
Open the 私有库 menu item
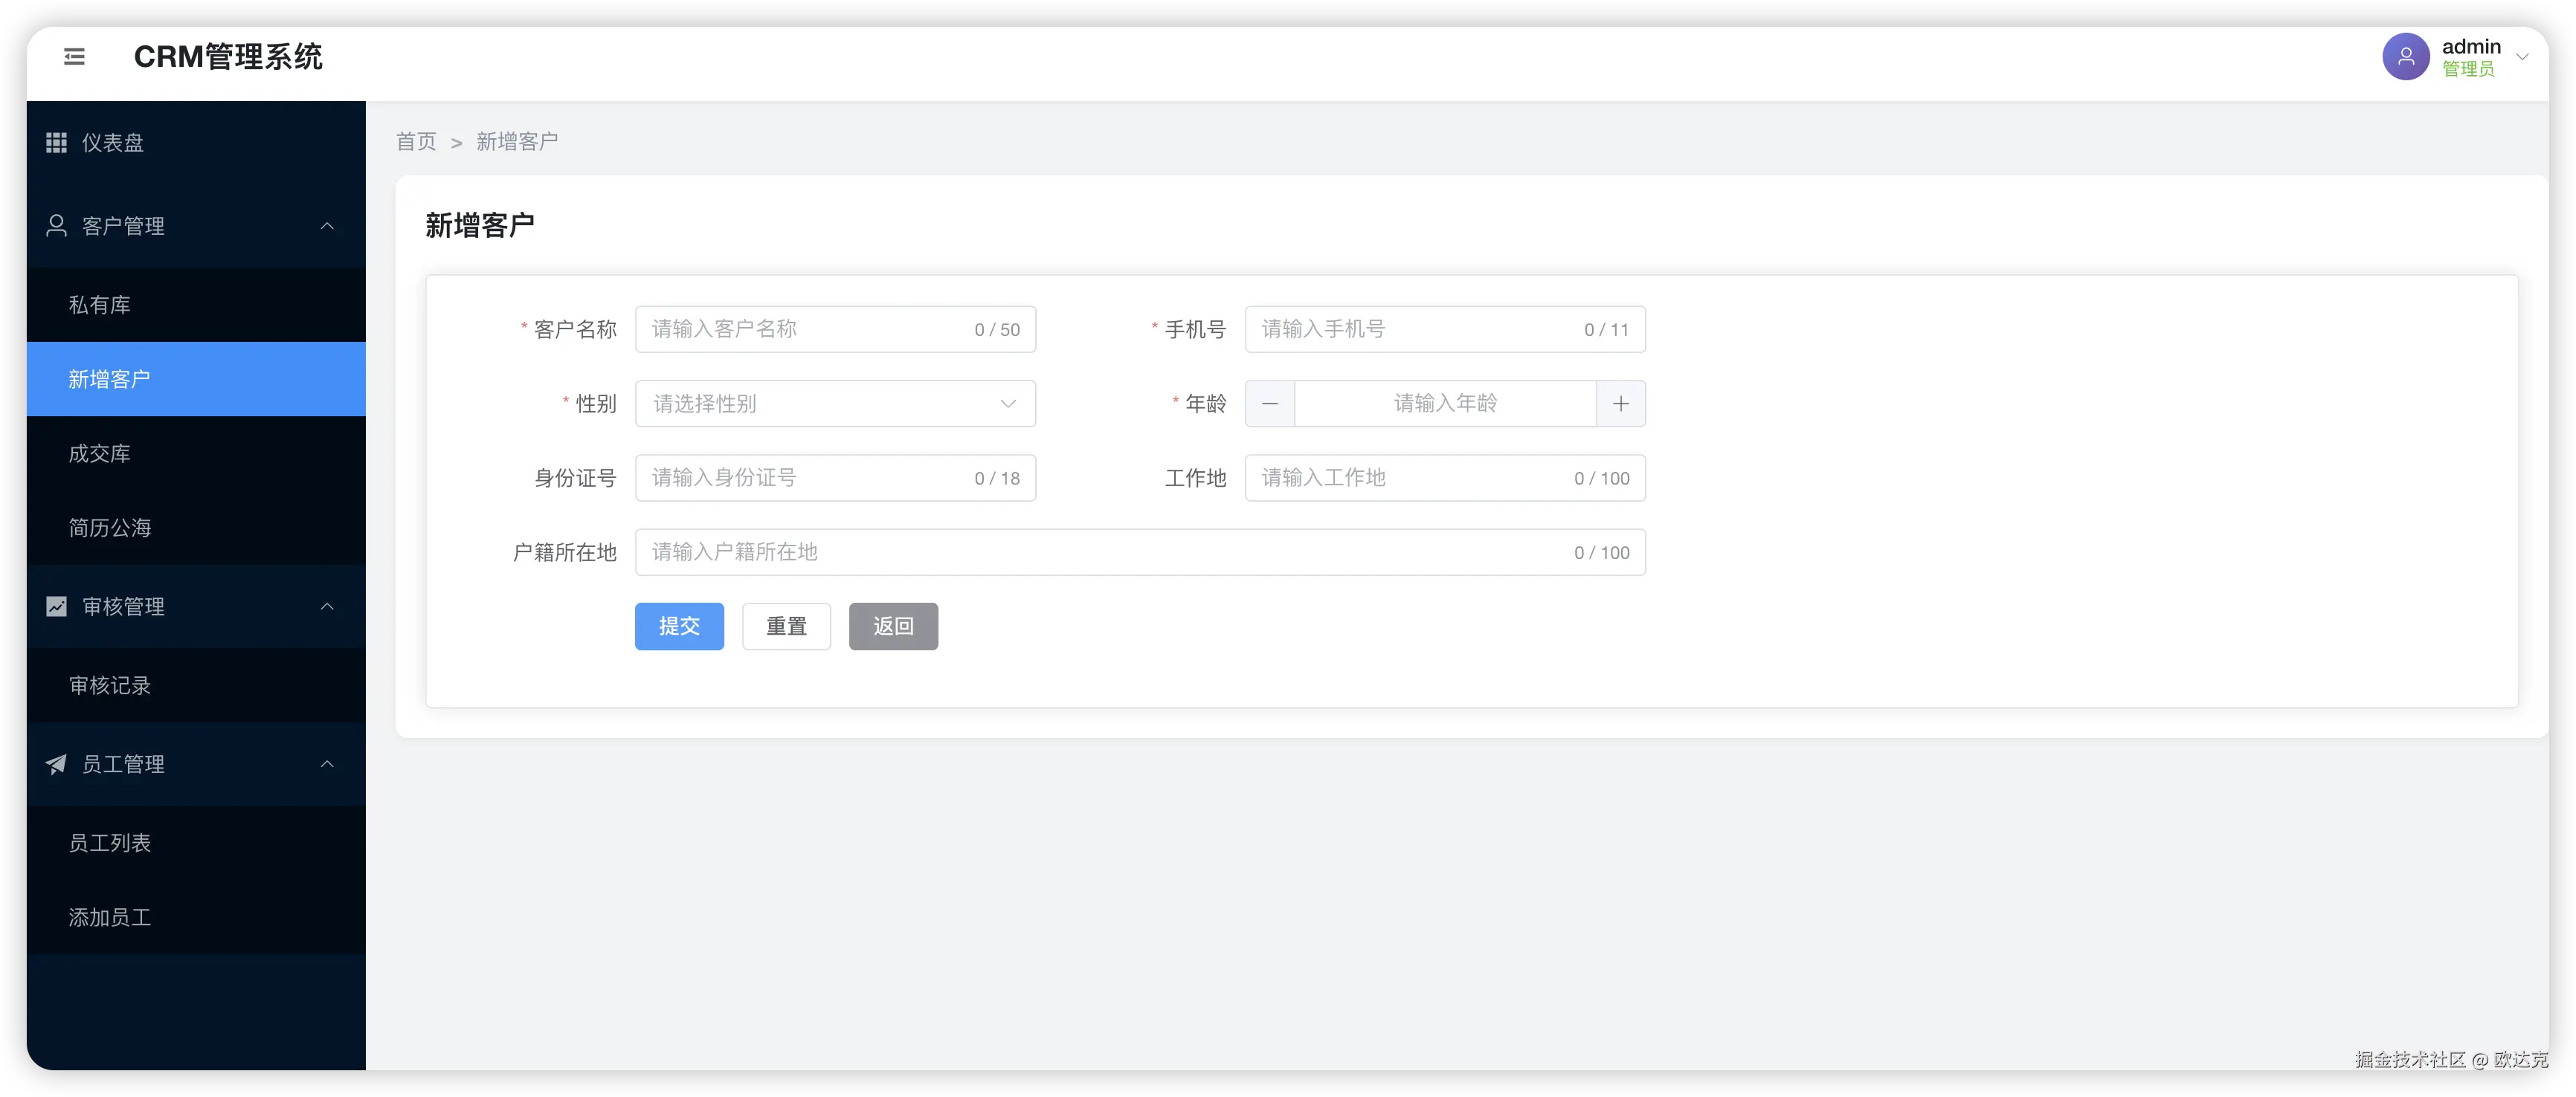tap(99, 305)
